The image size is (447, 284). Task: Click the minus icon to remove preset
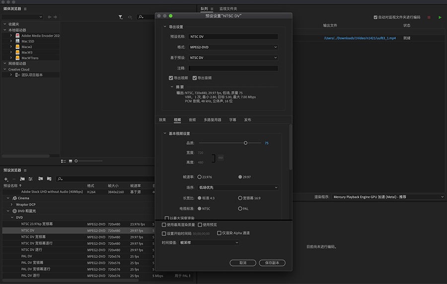pos(14,179)
